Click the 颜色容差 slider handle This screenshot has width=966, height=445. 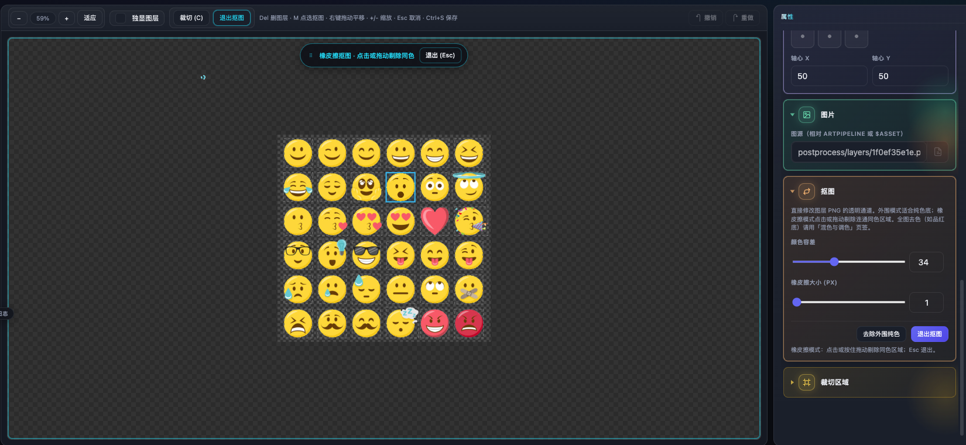tap(834, 262)
